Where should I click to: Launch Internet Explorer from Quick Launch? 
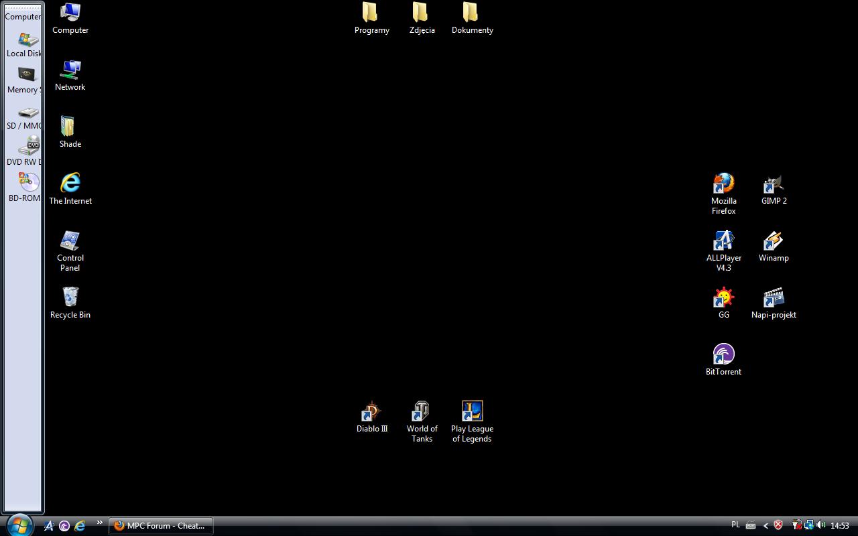point(80,526)
